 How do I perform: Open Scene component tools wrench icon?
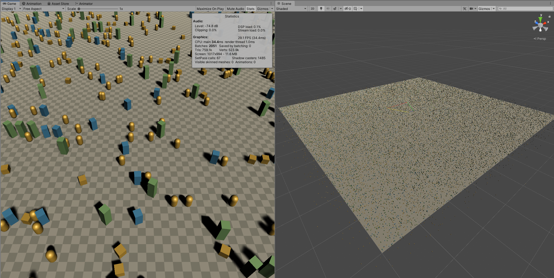pos(465,9)
